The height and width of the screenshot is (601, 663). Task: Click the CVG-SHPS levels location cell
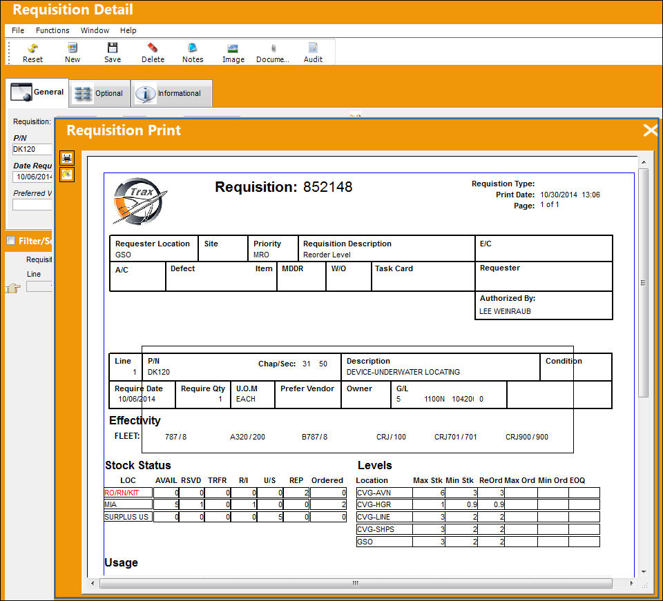point(385,529)
